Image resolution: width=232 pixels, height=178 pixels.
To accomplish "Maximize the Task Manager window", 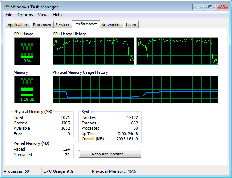I will [210, 7].
